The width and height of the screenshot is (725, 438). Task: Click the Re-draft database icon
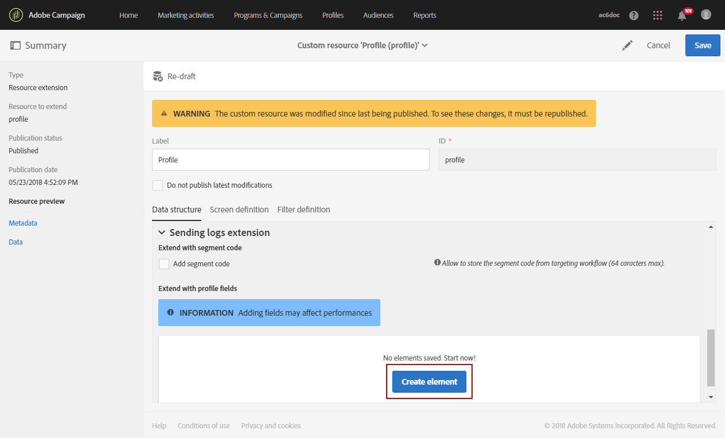(158, 76)
